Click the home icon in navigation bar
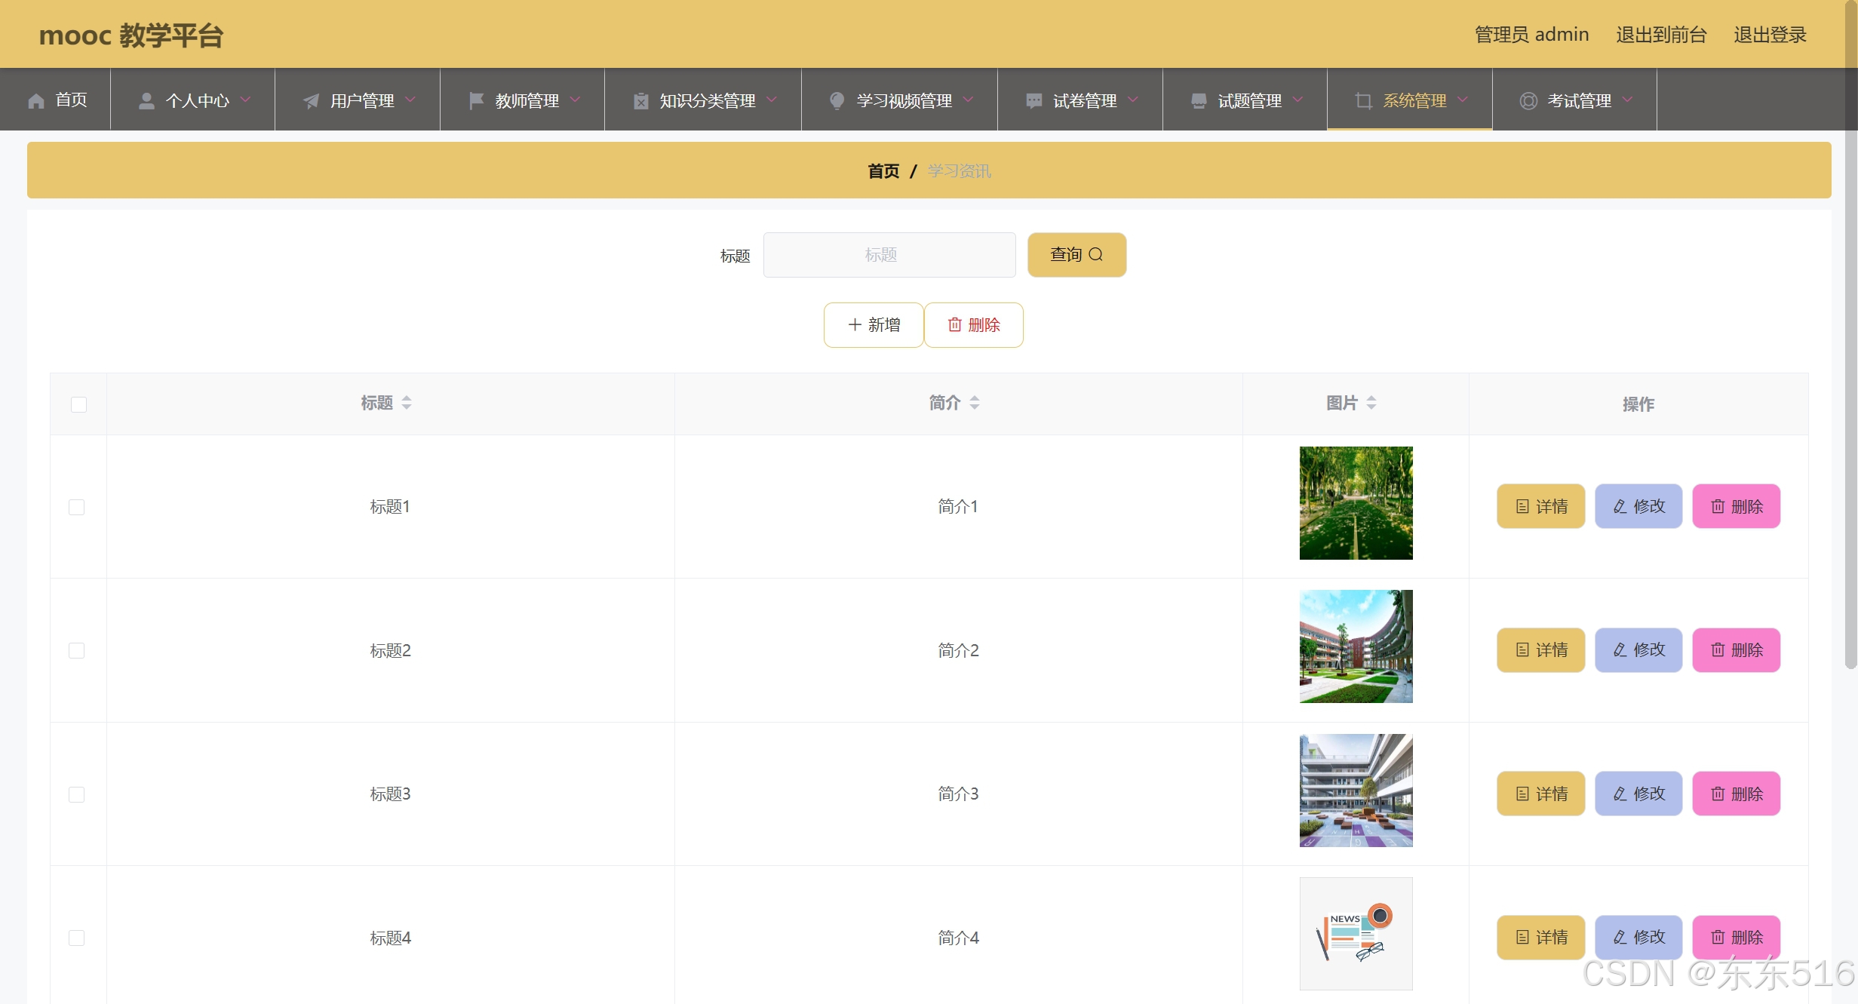This screenshot has width=1858, height=1004. [36, 101]
